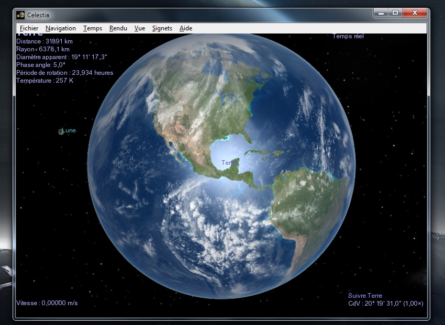
Task: Minimize the Celestia window
Action: click(381, 13)
